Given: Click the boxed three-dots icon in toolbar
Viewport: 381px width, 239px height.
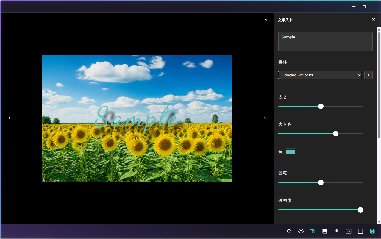Looking at the screenshot, I should [x=360, y=231].
